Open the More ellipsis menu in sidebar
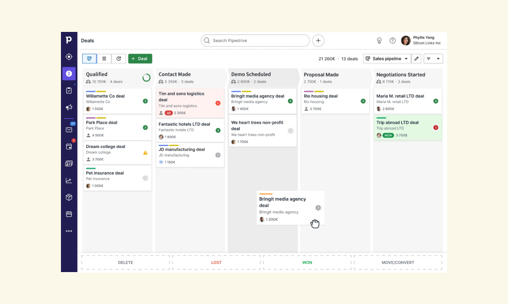 click(x=69, y=231)
